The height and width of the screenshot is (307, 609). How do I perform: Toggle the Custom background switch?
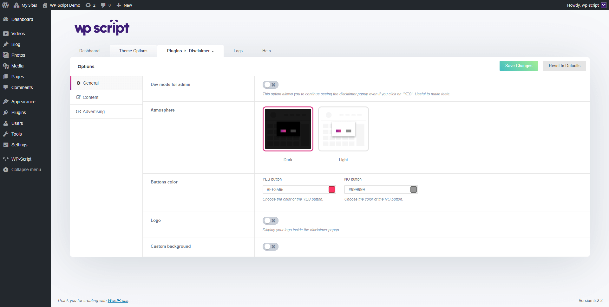271,246
